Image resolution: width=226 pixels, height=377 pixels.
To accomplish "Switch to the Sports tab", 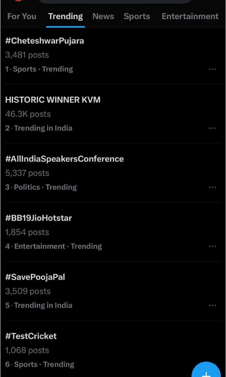I will pyautogui.click(x=136, y=16).
